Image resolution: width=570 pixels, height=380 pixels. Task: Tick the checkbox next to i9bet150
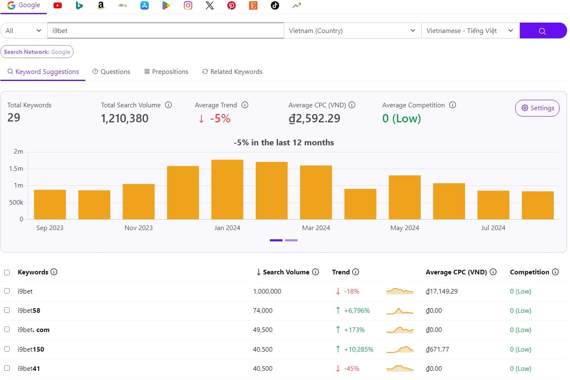pyautogui.click(x=7, y=349)
